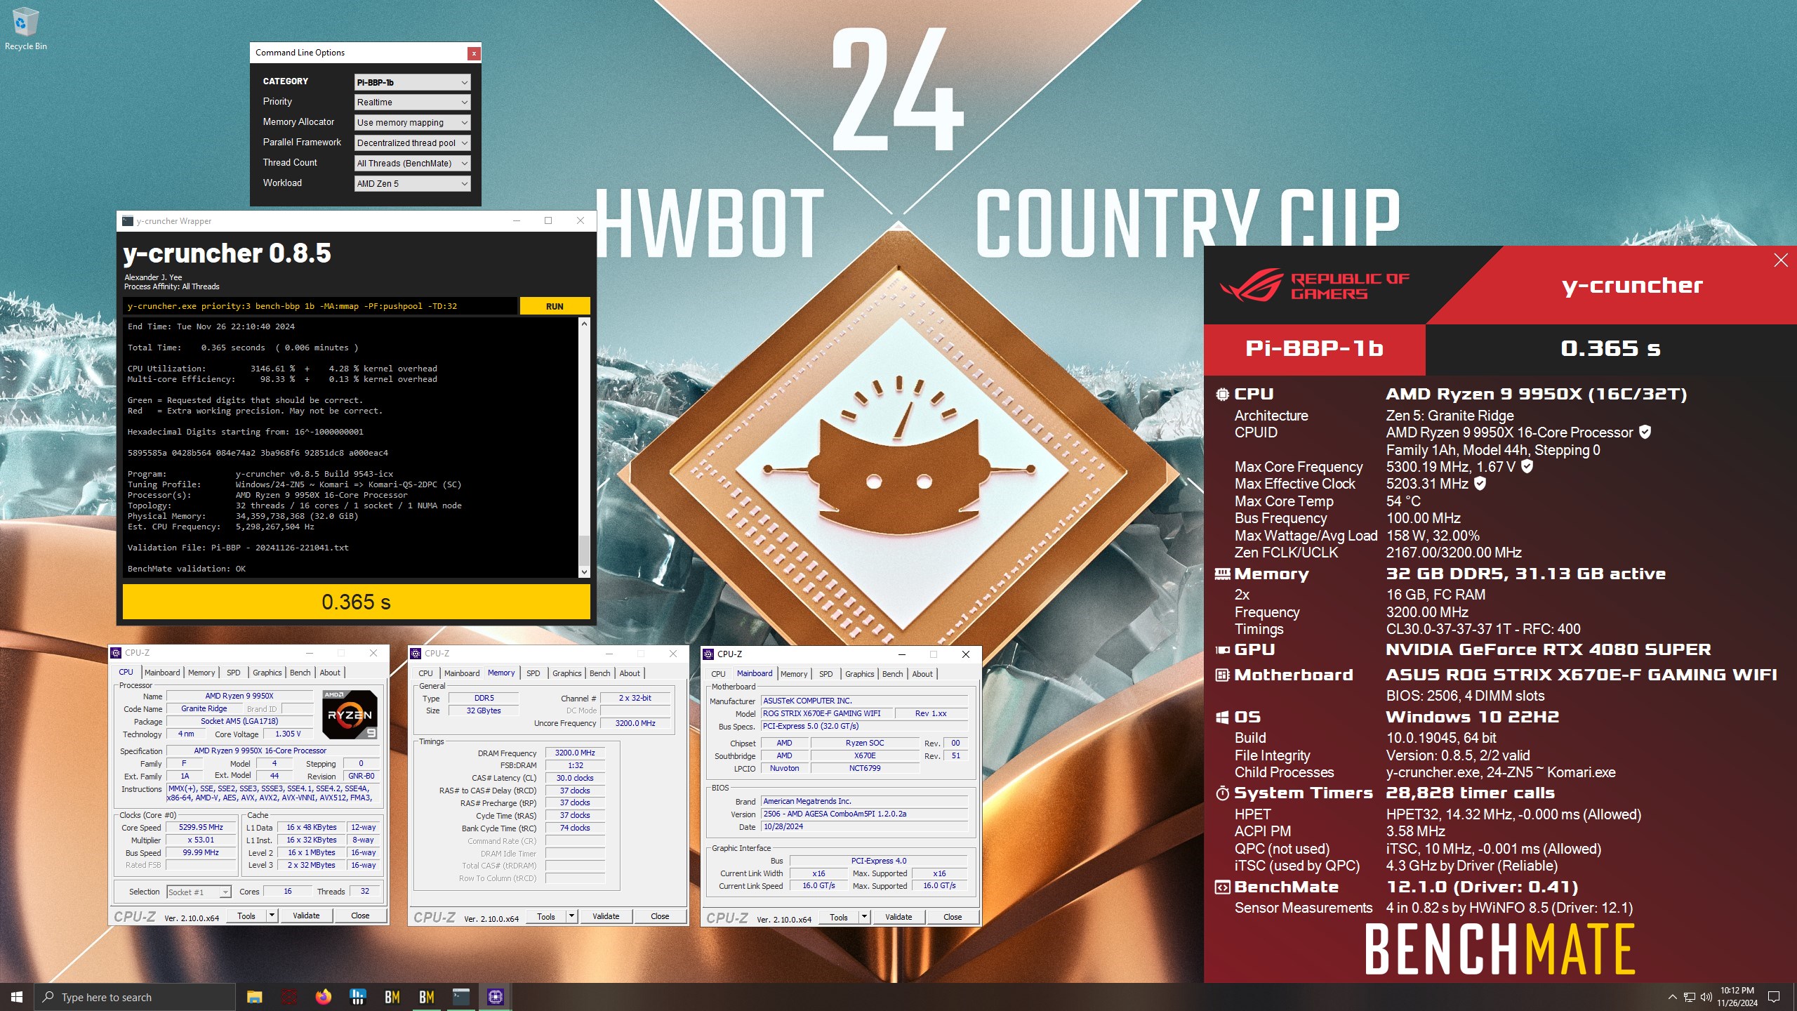Open the Windows Start menu

click(17, 997)
